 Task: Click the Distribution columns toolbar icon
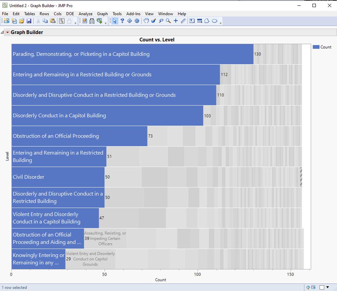coord(92,21)
